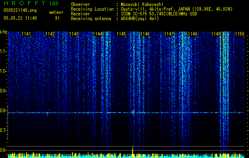Image resolution: width=249 pixels, height=158 pixels.
Task: Click the 0.6 frequency axis label
Action: [3, 150]
